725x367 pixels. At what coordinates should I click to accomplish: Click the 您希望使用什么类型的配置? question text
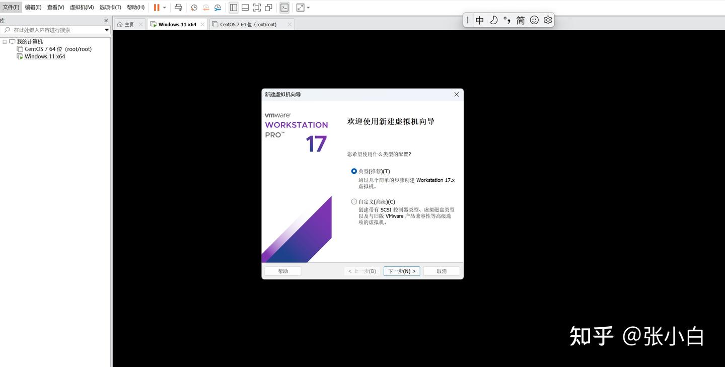point(379,154)
